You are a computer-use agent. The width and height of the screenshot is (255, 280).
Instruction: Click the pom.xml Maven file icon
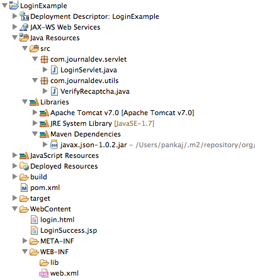tap(24, 188)
